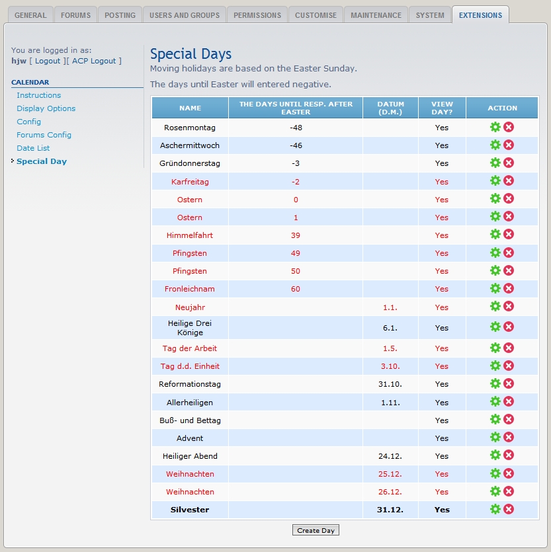The image size is (551, 552).
Task: Switch to the Permissions tab
Action: click(x=257, y=15)
